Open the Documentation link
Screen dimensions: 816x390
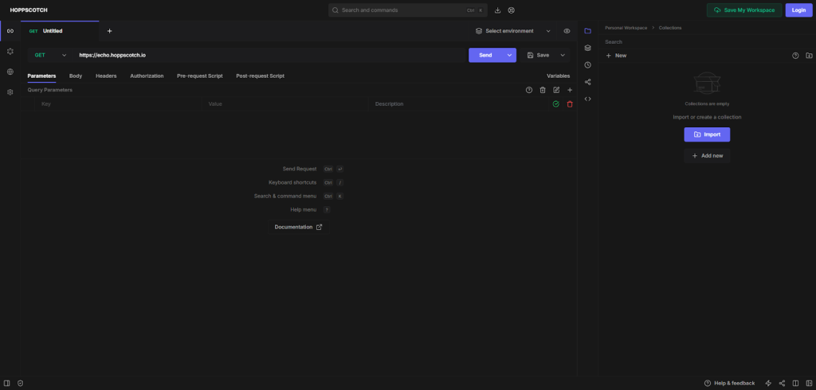tap(298, 227)
